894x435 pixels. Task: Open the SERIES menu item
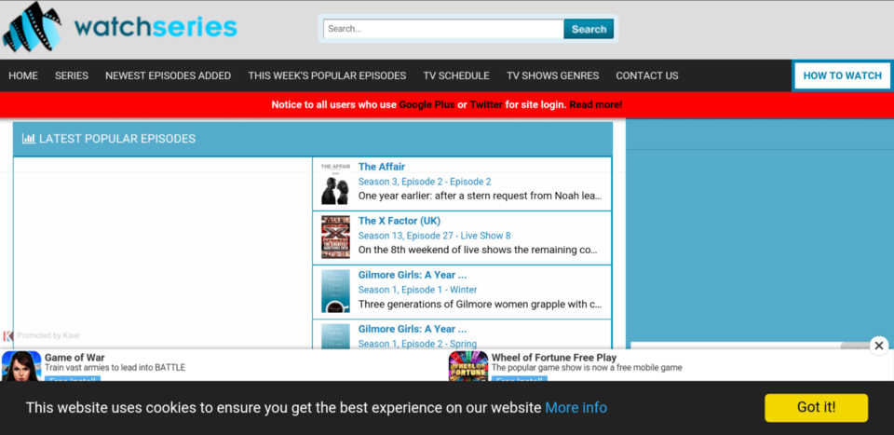tap(72, 75)
